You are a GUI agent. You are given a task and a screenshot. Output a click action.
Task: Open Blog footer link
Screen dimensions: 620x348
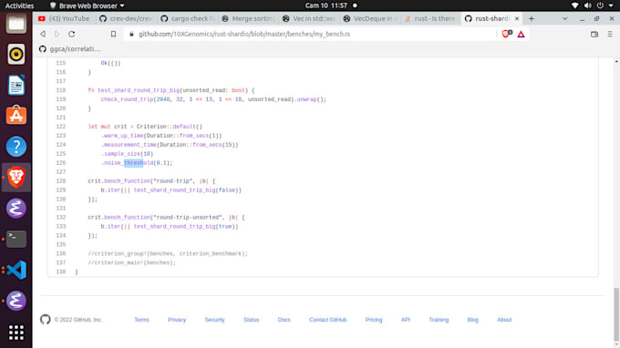click(473, 320)
